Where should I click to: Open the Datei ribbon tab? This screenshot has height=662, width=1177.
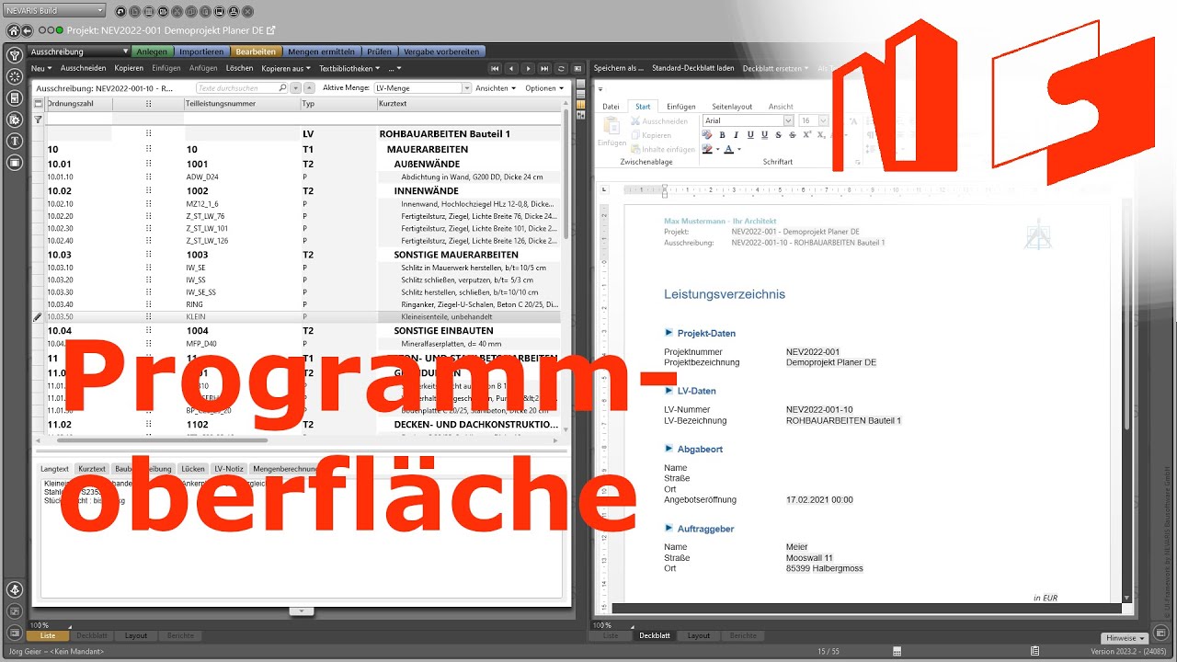[611, 107]
